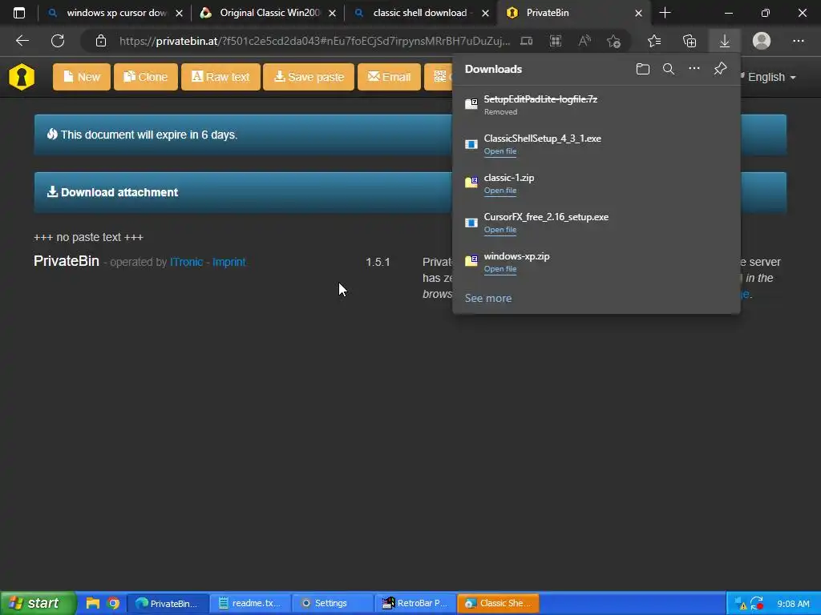Switch to PrivateBin taskbar window
The height and width of the screenshot is (615, 821).
pyautogui.click(x=169, y=603)
